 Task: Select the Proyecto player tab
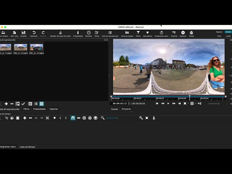(x=126, y=109)
